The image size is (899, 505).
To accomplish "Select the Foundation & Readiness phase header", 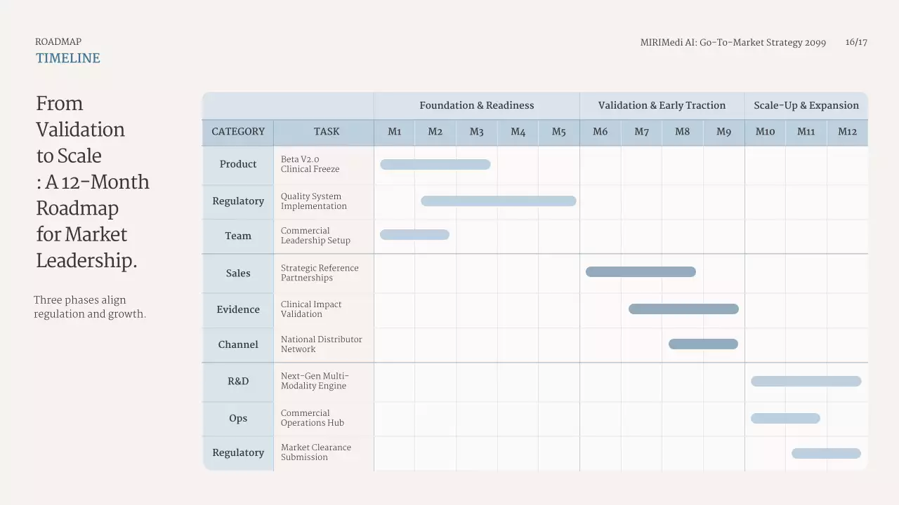I will 476,106.
